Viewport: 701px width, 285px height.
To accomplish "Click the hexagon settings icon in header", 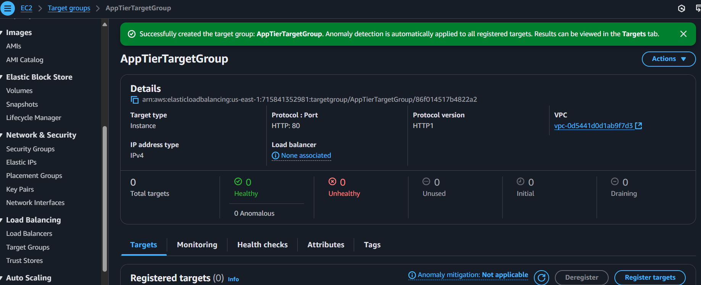I will click(682, 8).
